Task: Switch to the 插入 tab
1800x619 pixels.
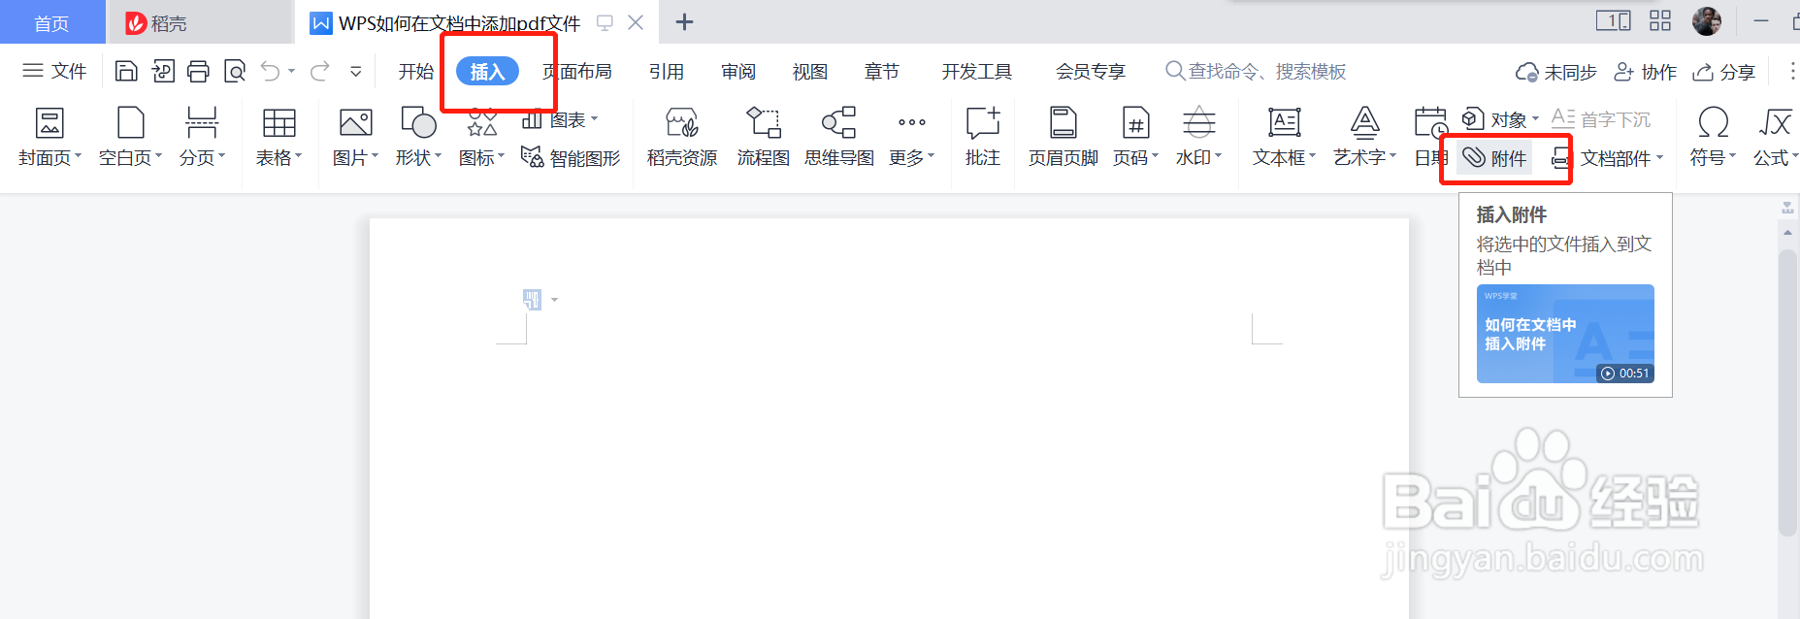Action: (x=487, y=71)
